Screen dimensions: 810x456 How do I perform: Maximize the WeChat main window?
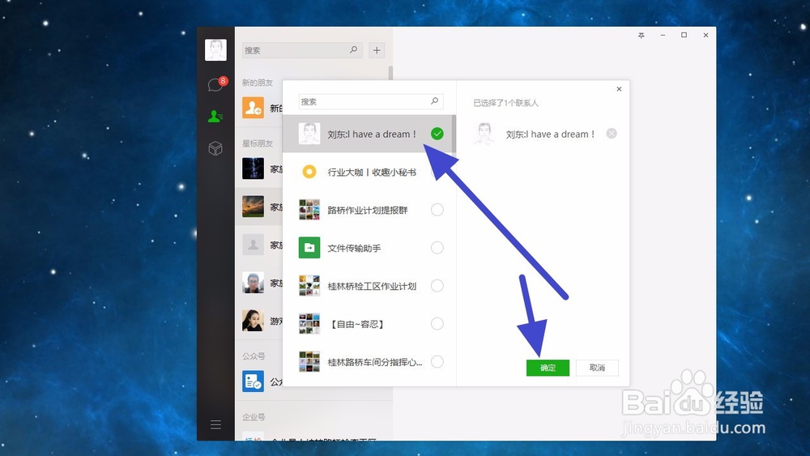coord(684,35)
